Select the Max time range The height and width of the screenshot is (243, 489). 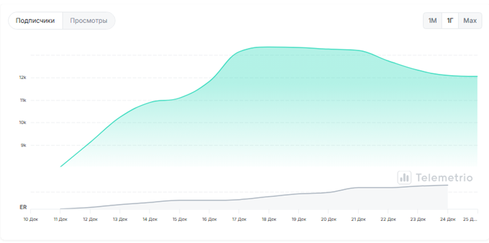pyautogui.click(x=470, y=21)
